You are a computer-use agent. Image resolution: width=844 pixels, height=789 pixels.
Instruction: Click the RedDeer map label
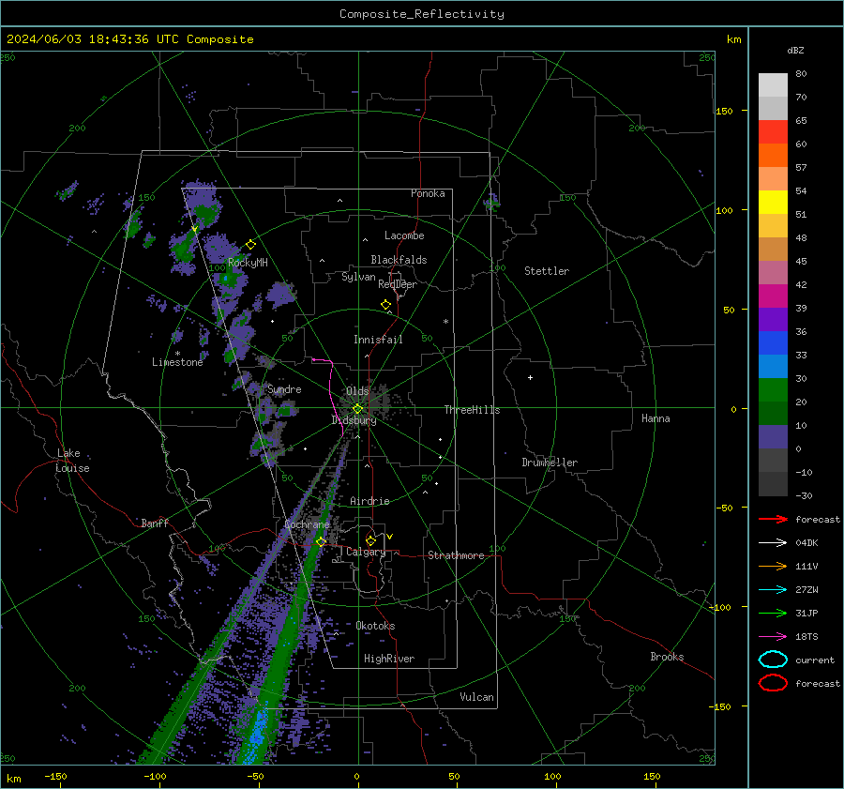tap(398, 284)
